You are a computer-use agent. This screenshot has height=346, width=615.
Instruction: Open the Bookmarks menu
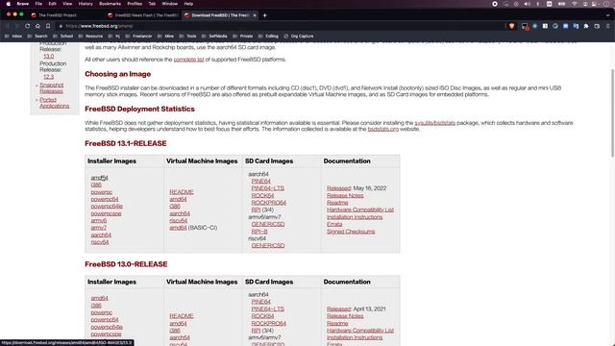click(x=110, y=4)
